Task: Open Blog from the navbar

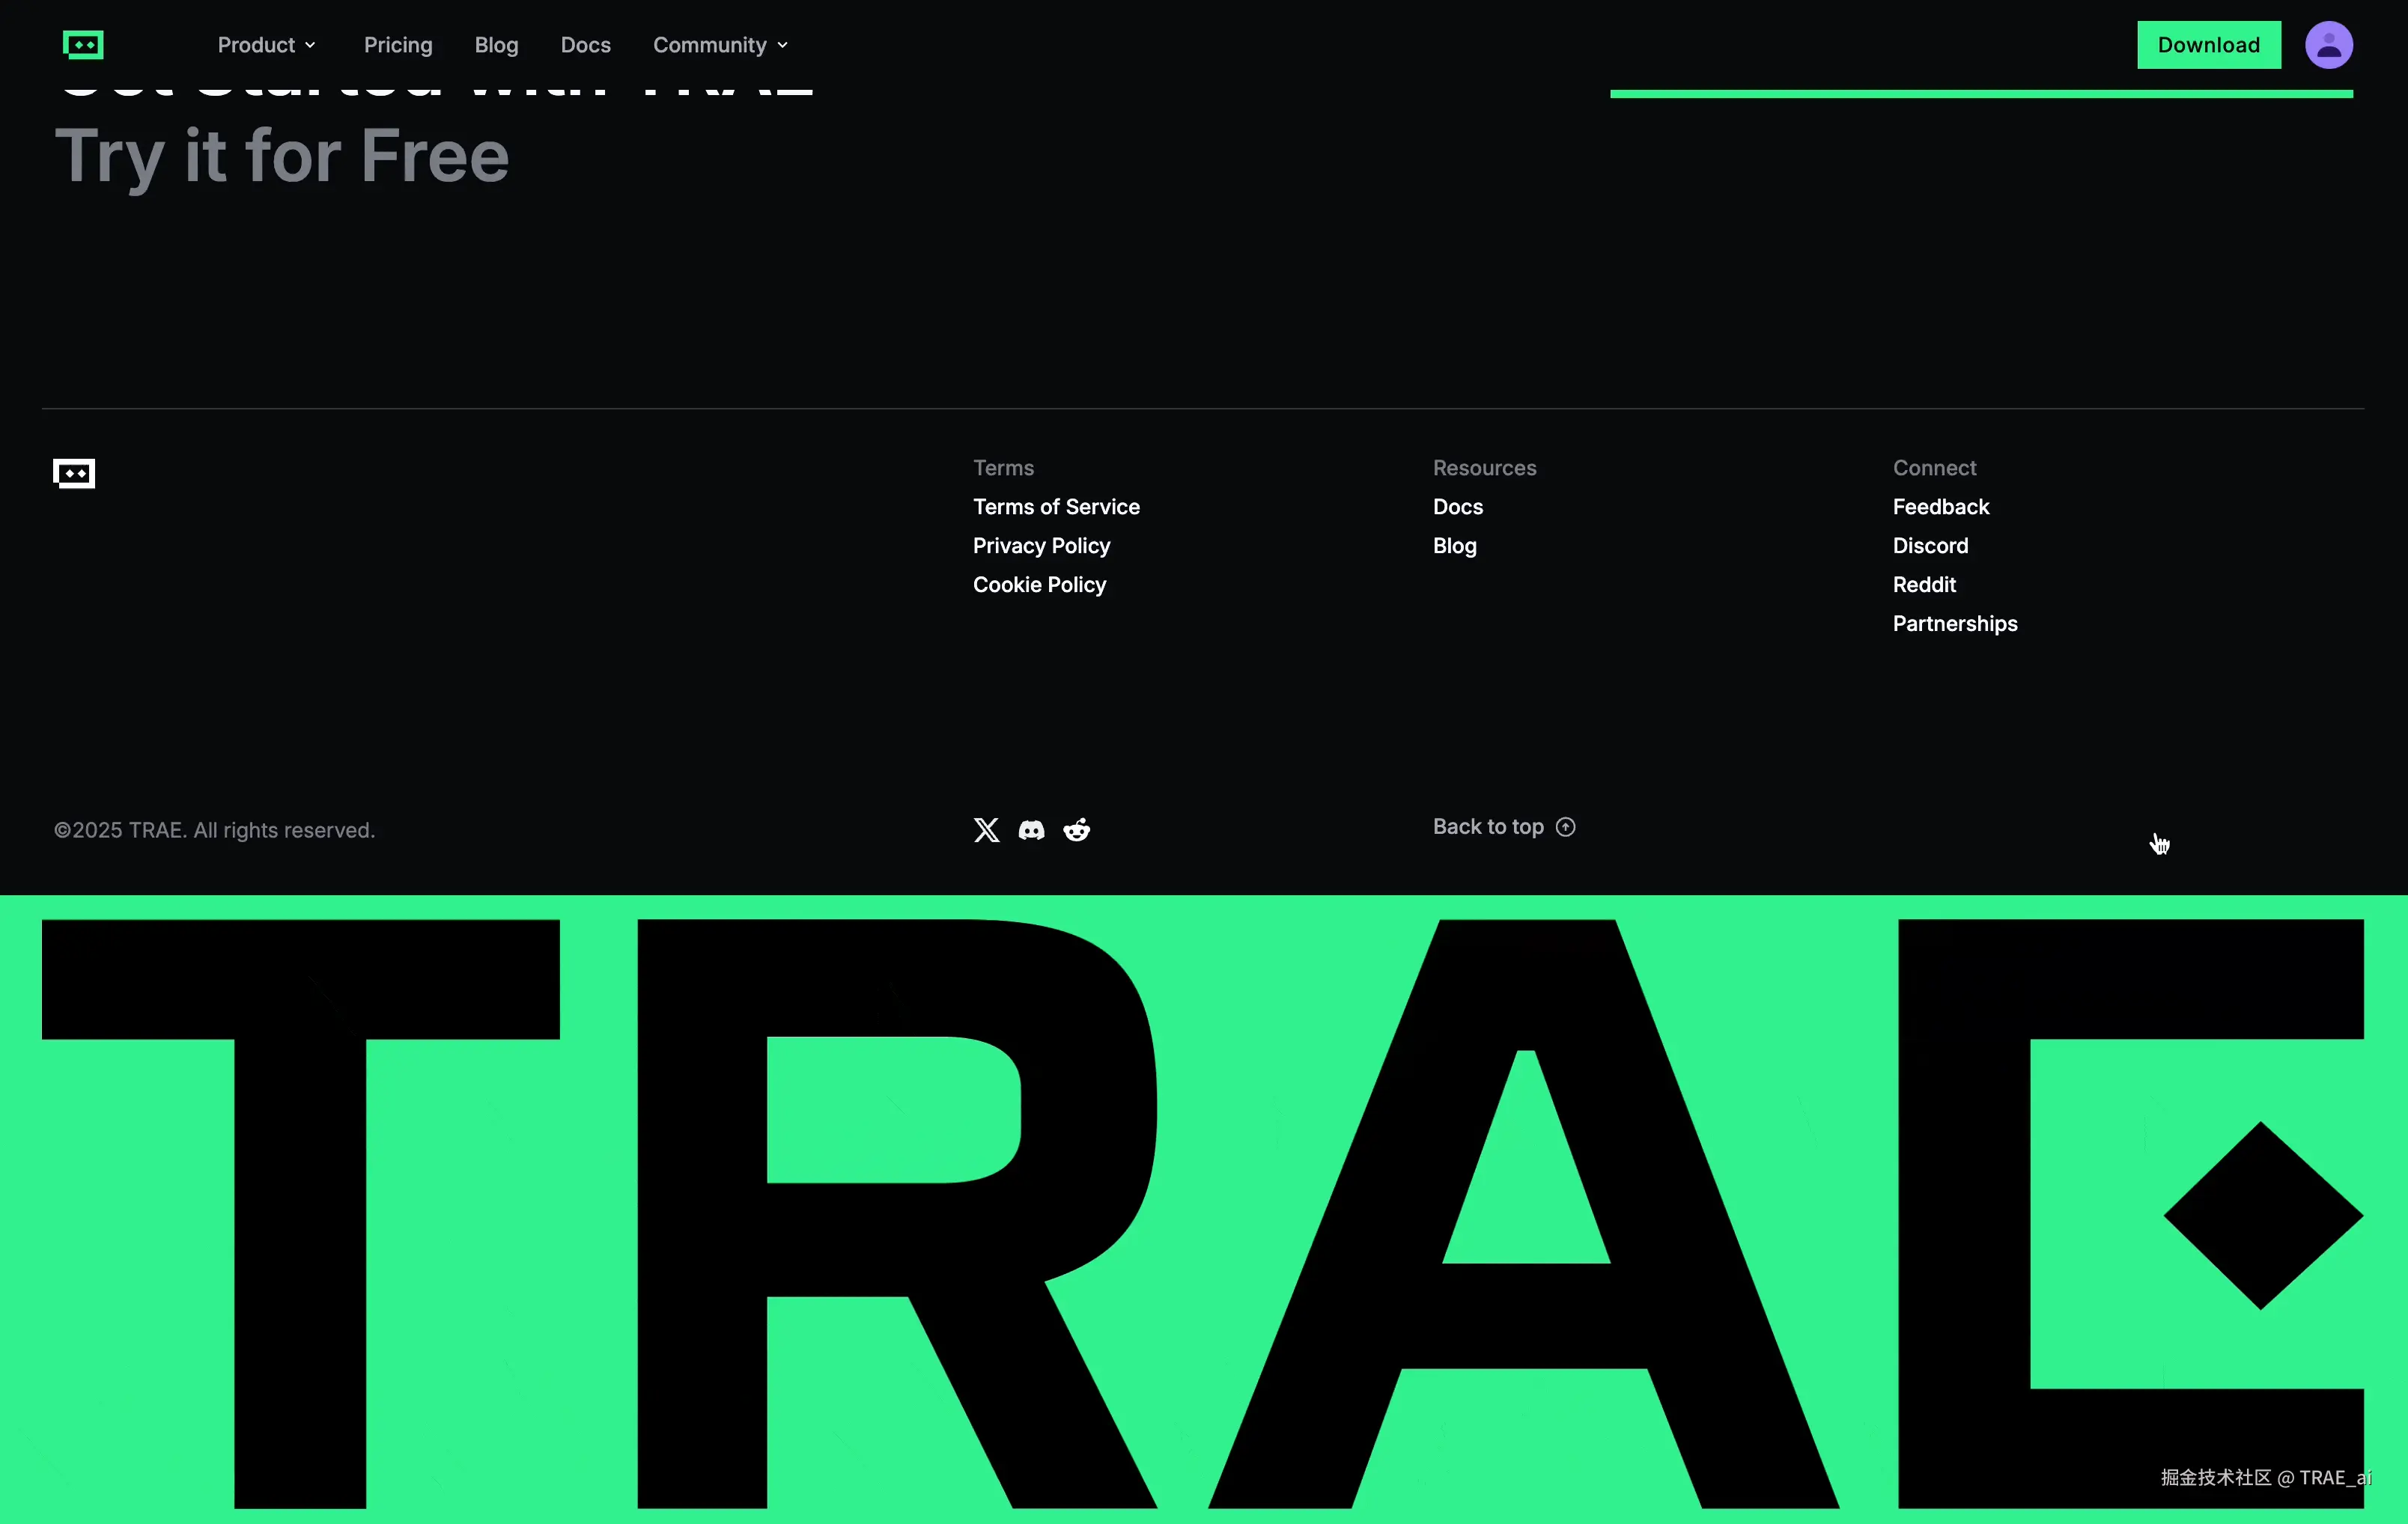Action: (496, 45)
